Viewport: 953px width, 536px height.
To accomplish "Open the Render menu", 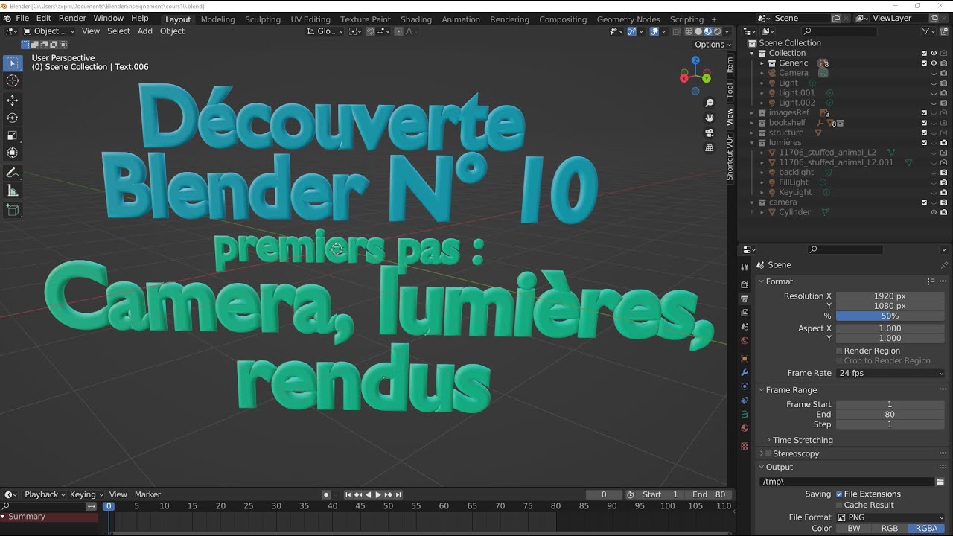I will (x=72, y=18).
